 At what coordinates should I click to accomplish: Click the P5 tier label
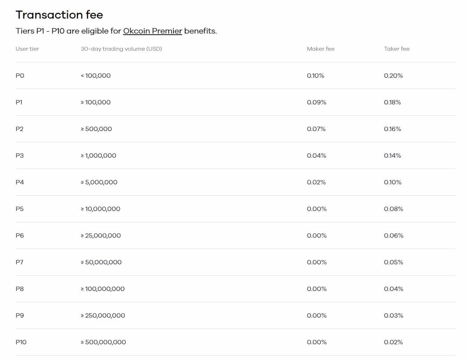(19, 209)
